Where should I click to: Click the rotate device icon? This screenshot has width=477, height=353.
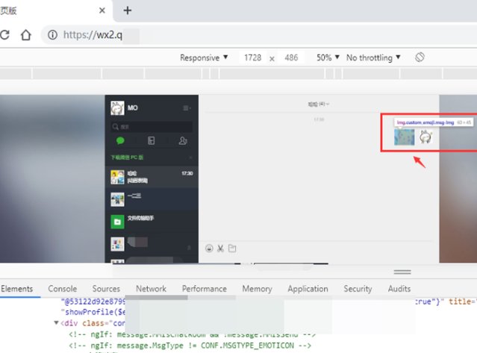tap(420, 57)
